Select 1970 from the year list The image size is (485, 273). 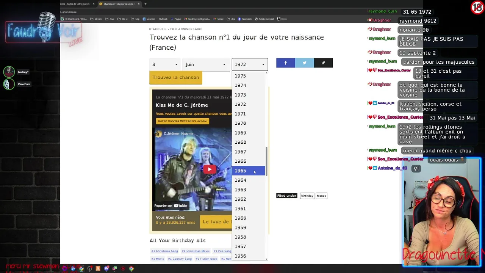(249, 123)
